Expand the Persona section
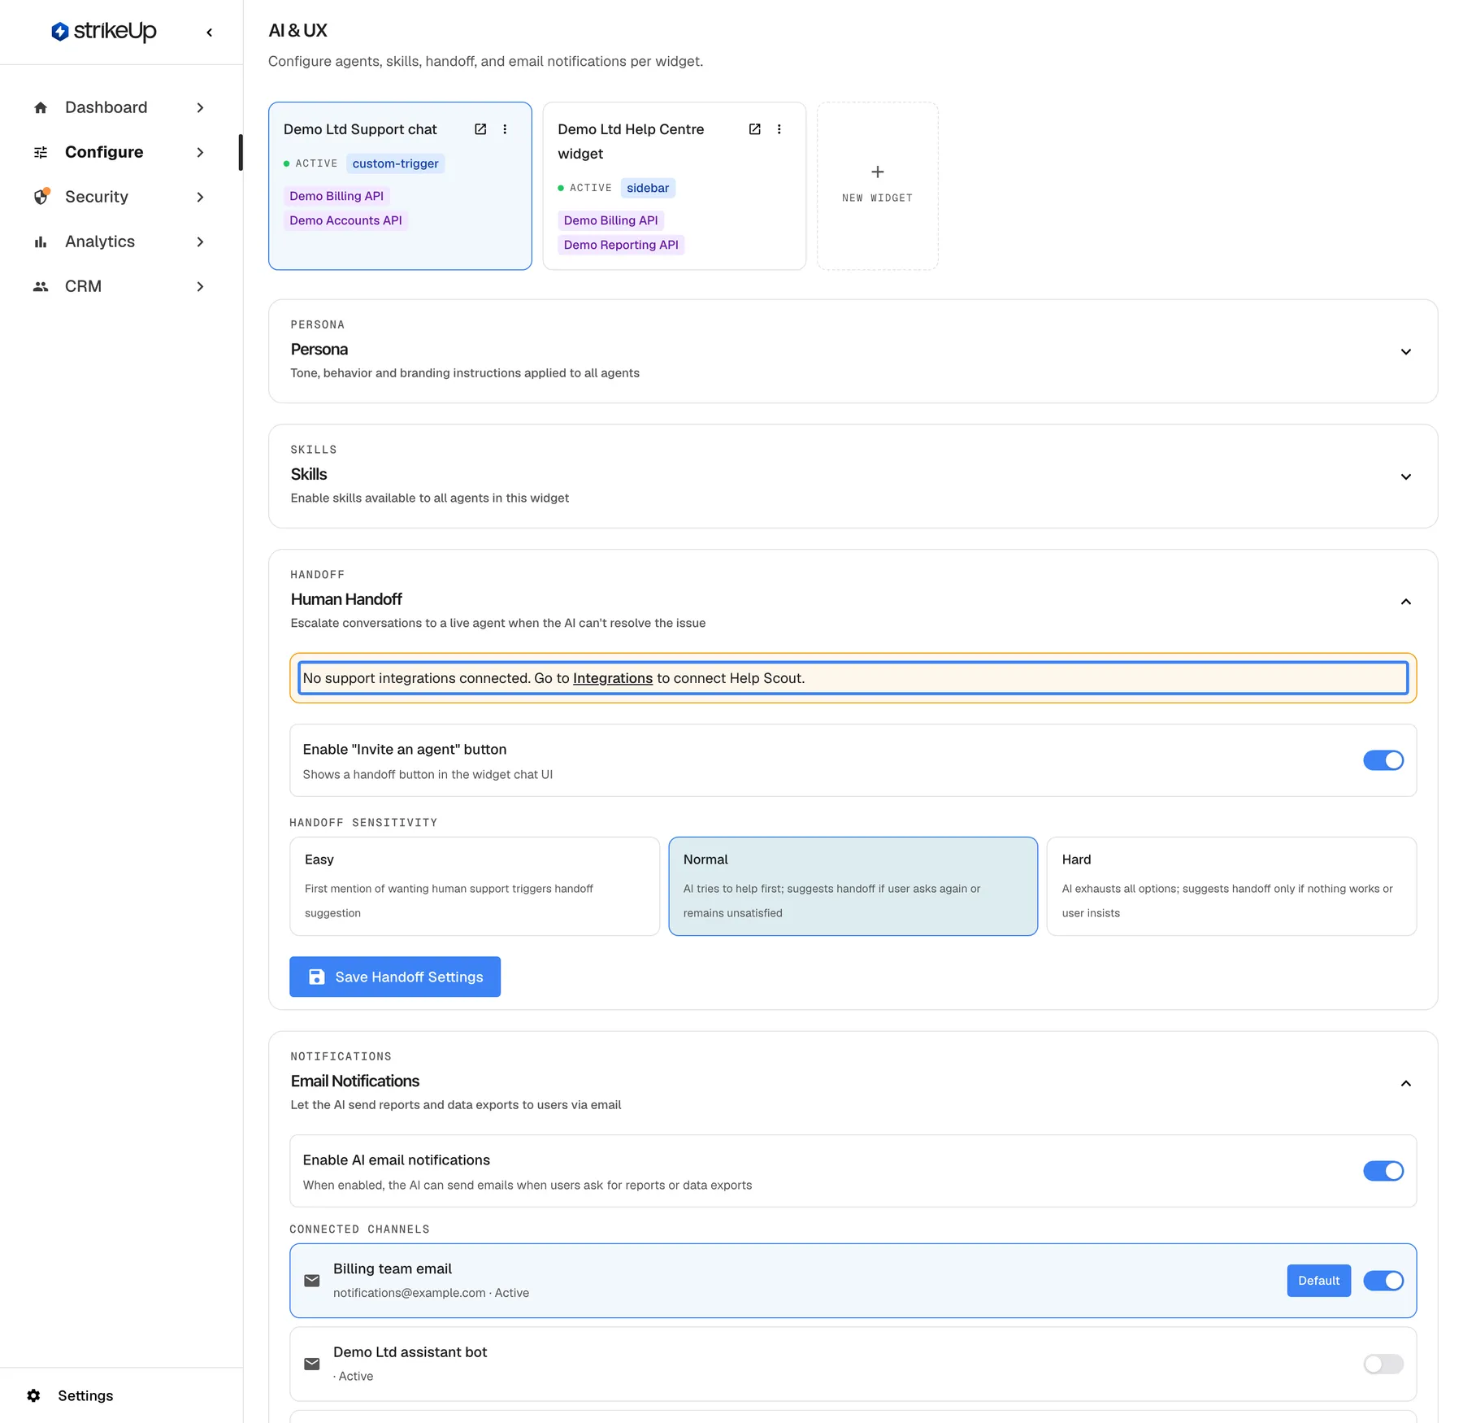 pos(1406,352)
